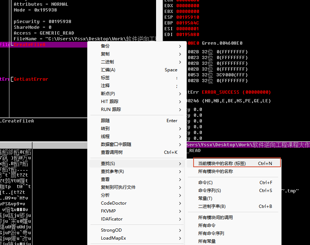Select 所有常量 search option
This screenshot has height=245, width=310.
[x=233, y=241]
